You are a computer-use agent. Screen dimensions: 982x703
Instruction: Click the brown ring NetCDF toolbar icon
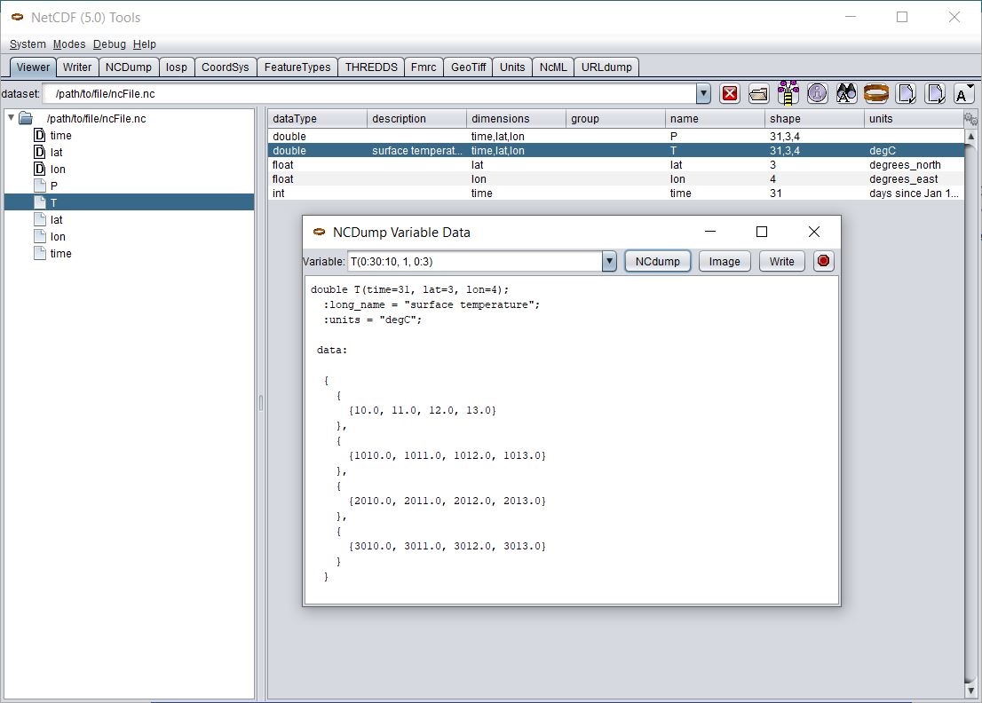[875, 93]
